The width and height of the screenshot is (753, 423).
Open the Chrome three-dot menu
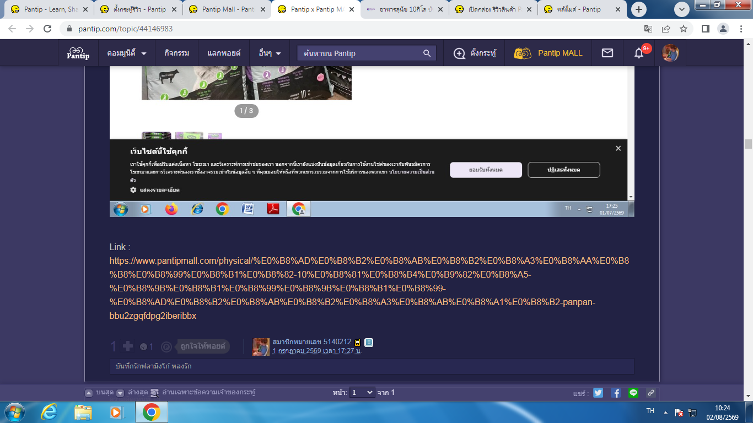coord(740,29)
